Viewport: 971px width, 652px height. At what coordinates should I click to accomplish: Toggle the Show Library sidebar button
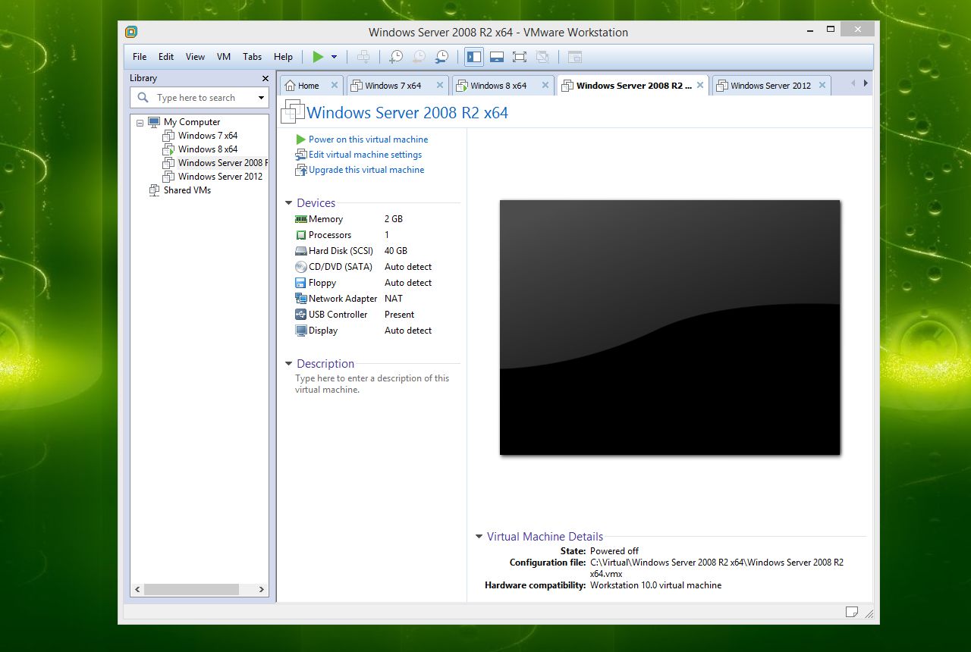click(474, 57)
